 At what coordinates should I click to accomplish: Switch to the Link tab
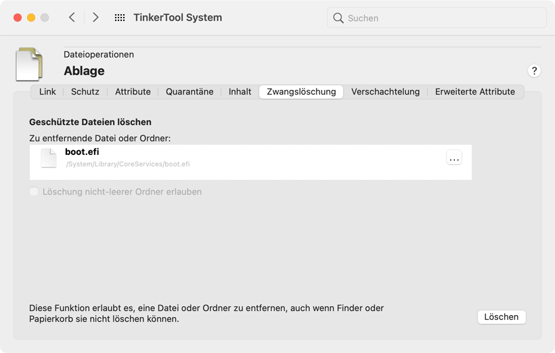[x=47, y=91]
